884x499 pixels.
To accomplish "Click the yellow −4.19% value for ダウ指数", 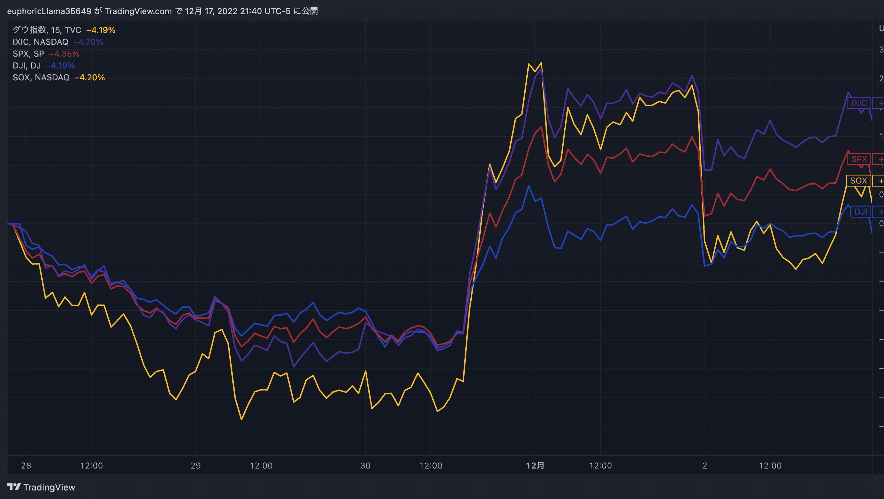I will pos(102,30).
